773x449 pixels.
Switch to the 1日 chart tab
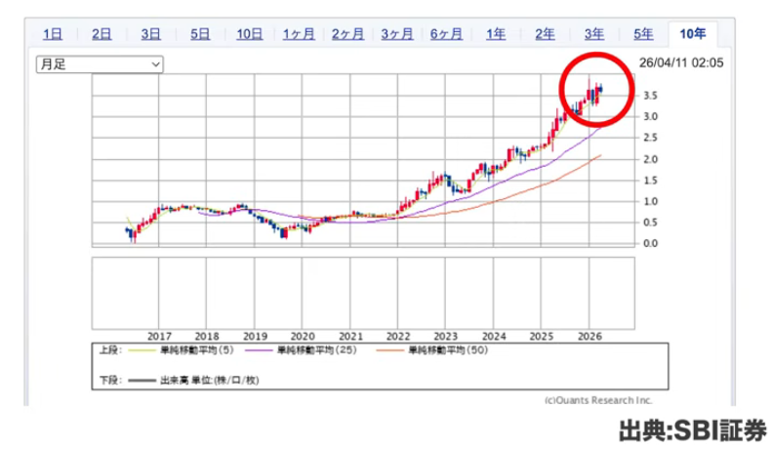tap(52, 33)
